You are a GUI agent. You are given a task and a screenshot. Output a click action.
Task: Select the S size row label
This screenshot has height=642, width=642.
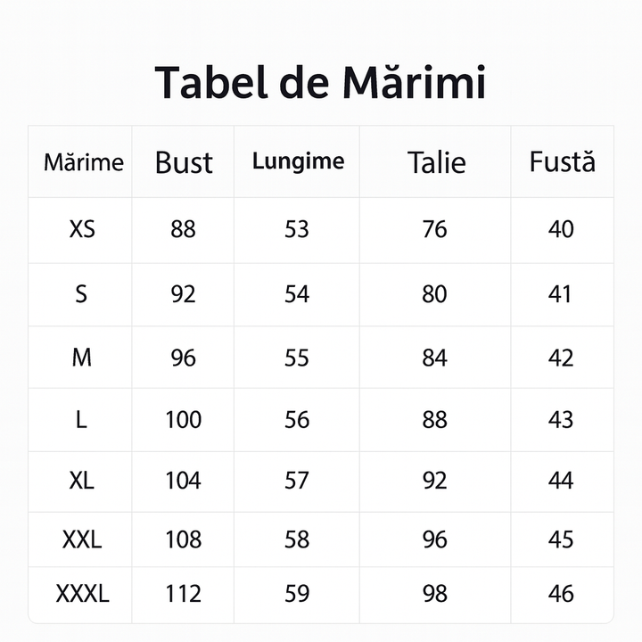81,294
